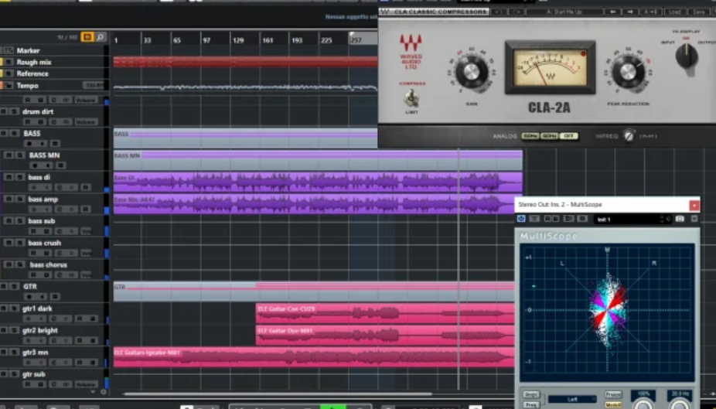Turn Analog hum Off
Viewport: 716px width, 409px height.
tap(569, 136)
